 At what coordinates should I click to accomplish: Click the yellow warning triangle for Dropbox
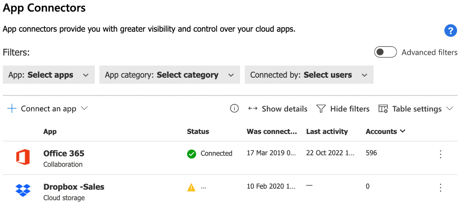[192, 187]
